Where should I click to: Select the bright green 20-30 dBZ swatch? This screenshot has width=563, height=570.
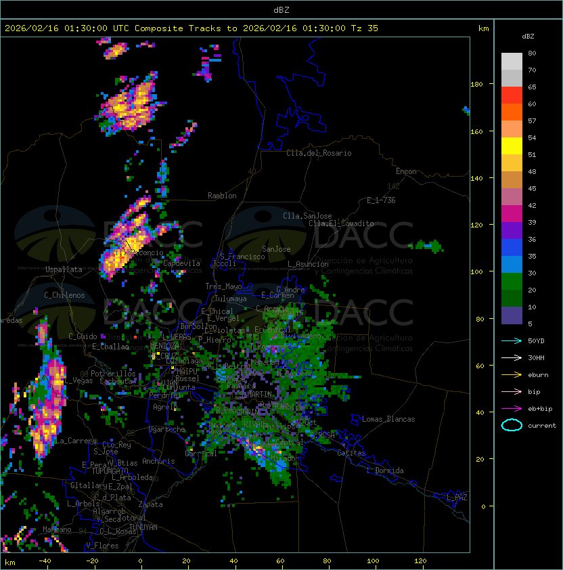(x=512, y=282)
